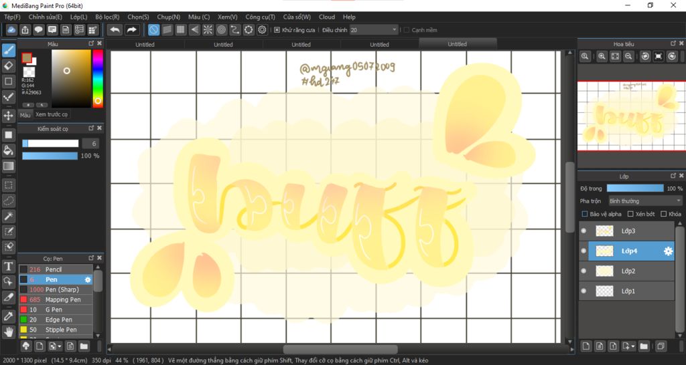Adjust the layer Độ trong opacity slider
Viewport: 686px width, 365px height.
coord(635,188)
